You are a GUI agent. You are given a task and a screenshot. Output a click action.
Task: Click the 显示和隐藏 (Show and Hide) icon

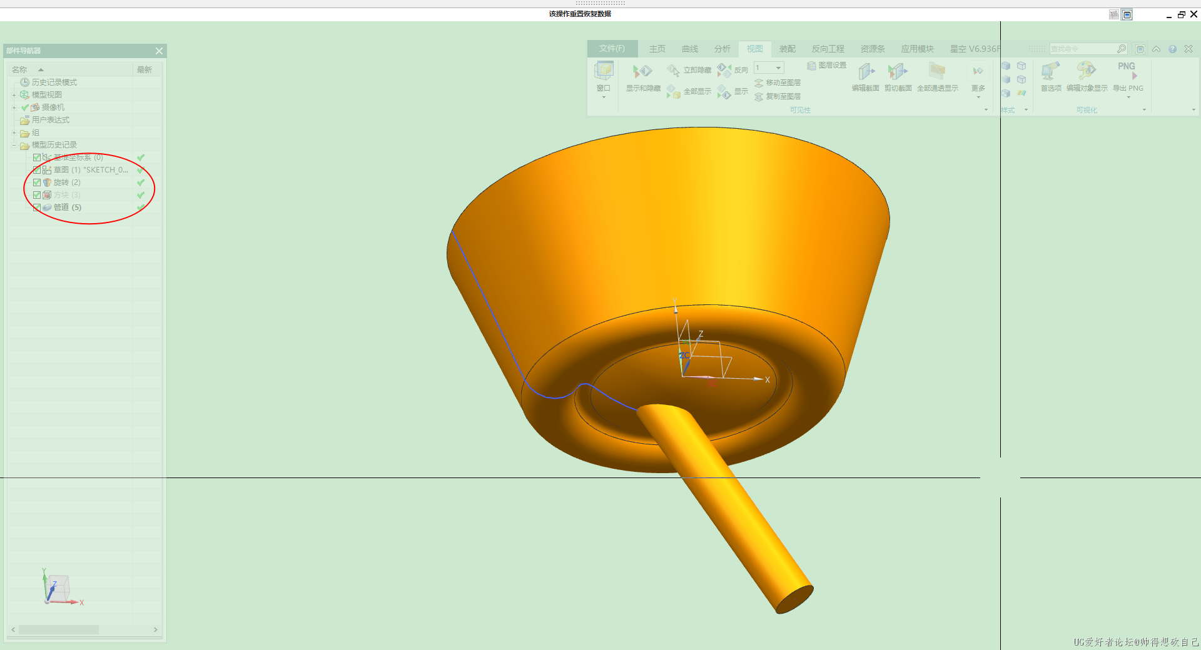(642, 72)
